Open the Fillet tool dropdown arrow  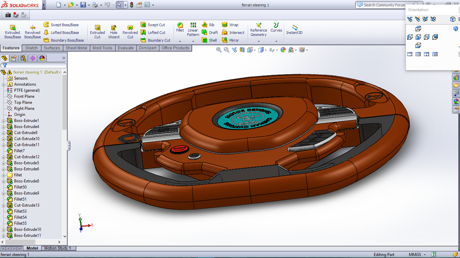(x=180, y=41)
